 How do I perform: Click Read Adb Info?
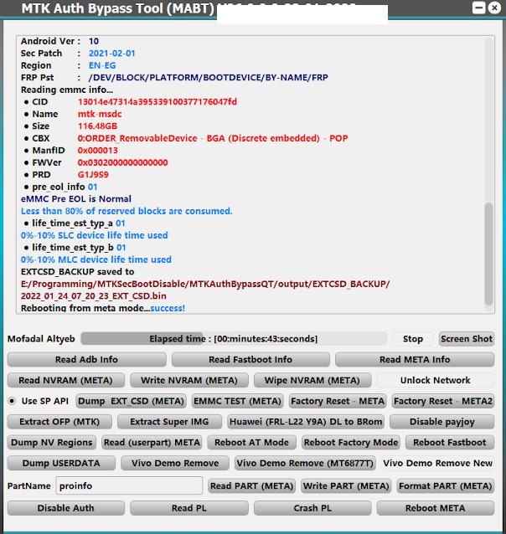coord(86,360)
